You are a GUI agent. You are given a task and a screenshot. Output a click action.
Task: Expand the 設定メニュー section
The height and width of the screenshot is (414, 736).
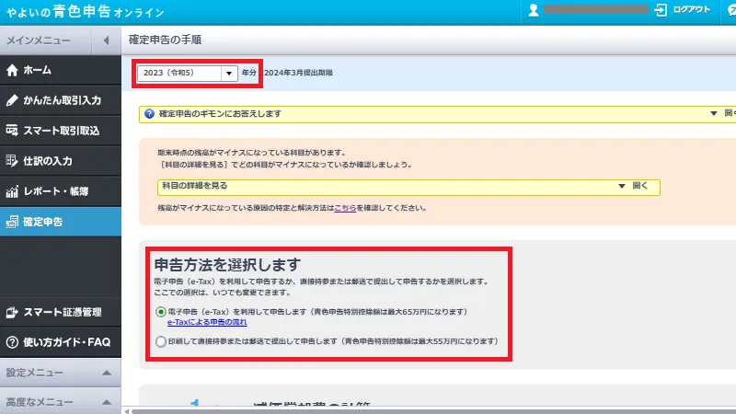pos(61,373)
